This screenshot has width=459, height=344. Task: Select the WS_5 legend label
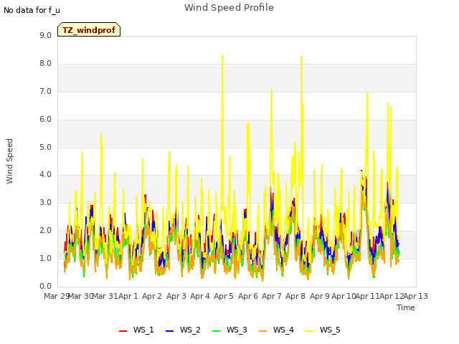330,330
